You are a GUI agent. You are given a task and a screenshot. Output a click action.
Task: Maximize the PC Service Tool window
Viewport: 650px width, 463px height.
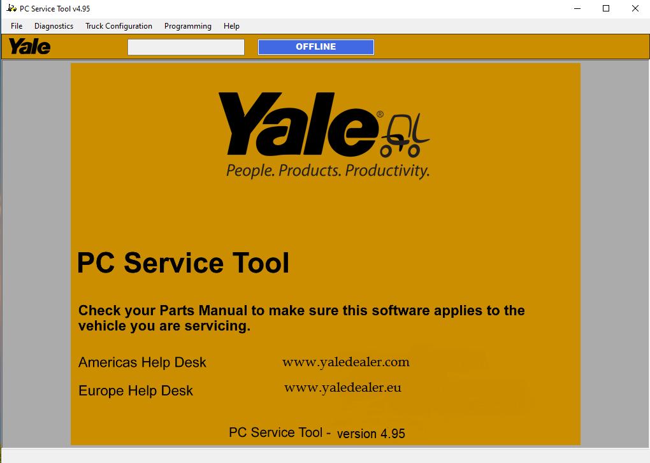[606, 8]
